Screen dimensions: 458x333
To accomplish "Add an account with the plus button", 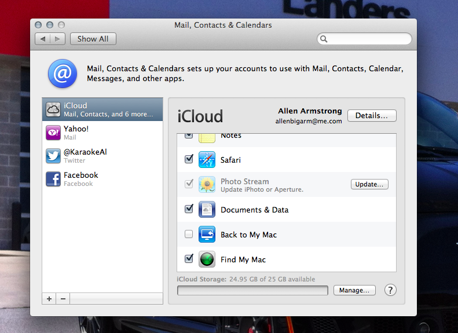I will (49, 299).
